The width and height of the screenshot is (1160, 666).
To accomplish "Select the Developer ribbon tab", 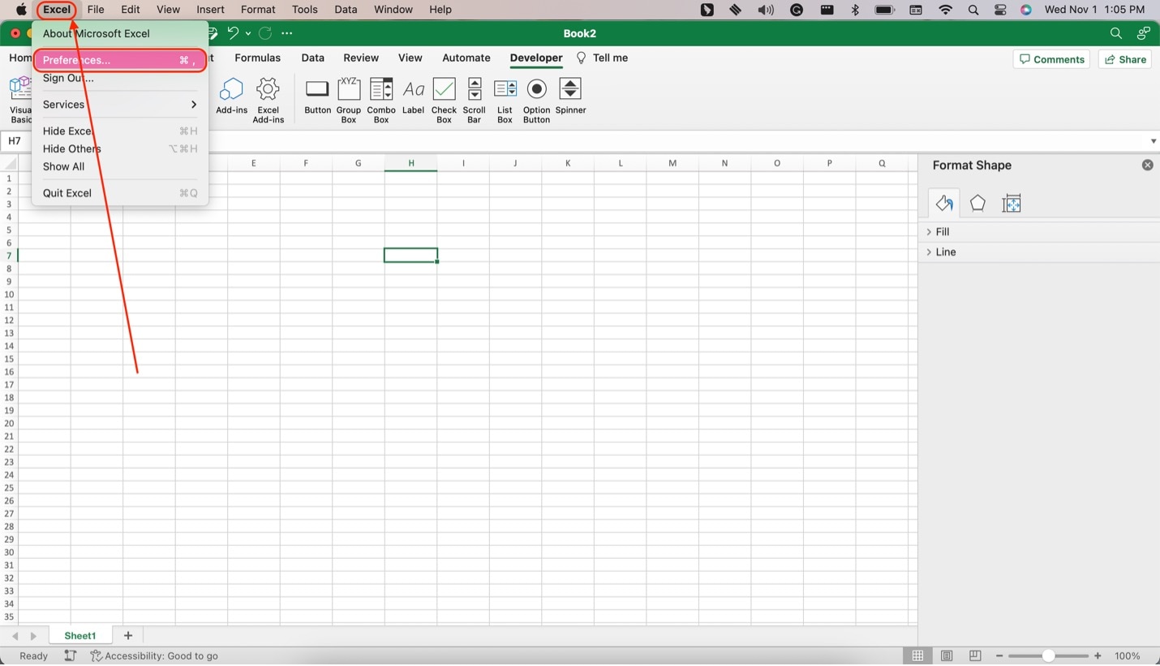I will pyautogui.click(x=536, y=58).
